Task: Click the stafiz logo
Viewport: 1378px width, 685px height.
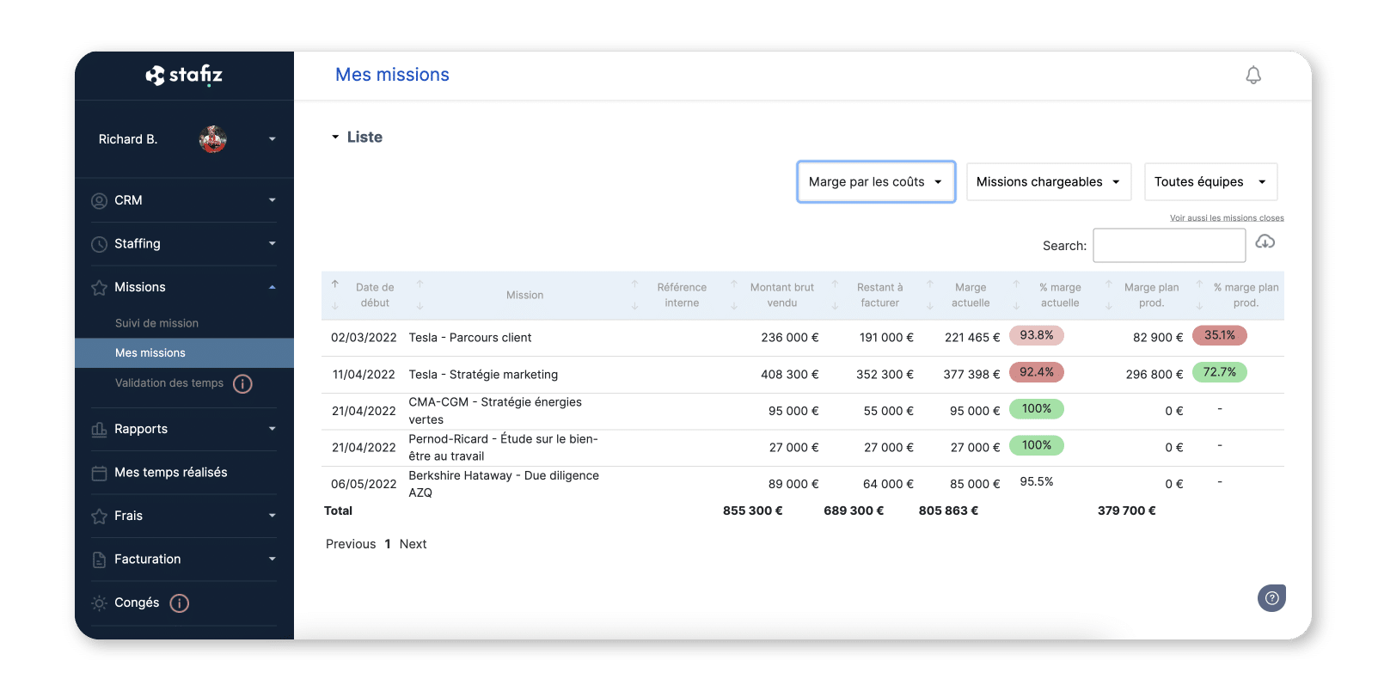Action: 184,76
